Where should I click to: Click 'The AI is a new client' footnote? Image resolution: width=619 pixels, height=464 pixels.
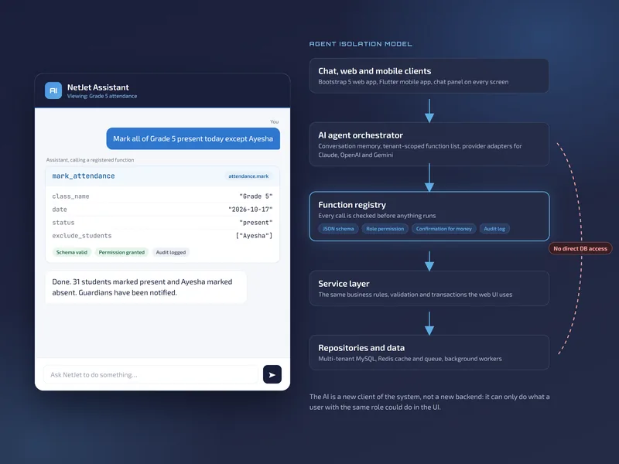[x=429, y=401]
